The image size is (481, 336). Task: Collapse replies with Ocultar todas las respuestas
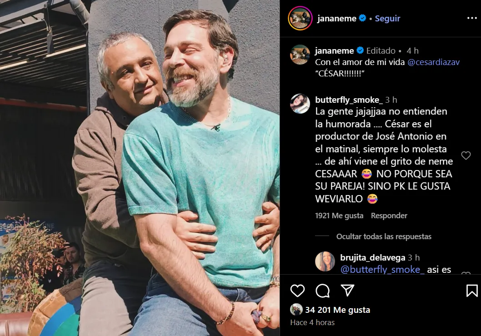[x=384, y=236]
